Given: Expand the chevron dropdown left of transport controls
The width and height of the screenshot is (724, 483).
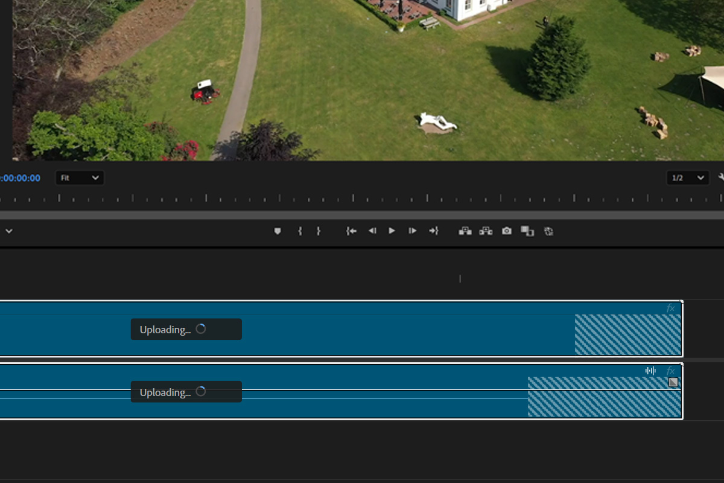Looking at the screenshot, I should 9,231.
